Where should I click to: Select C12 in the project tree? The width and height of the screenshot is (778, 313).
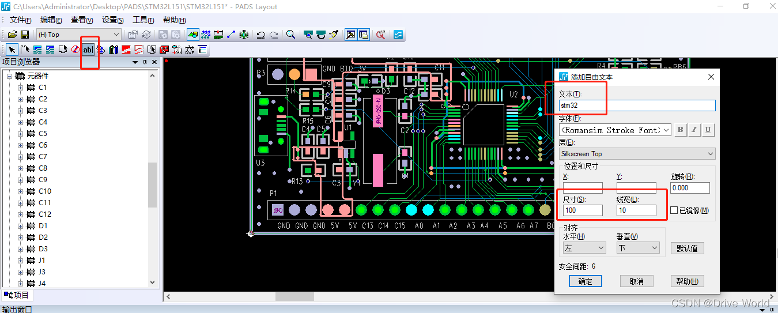[x=45, y=214]
